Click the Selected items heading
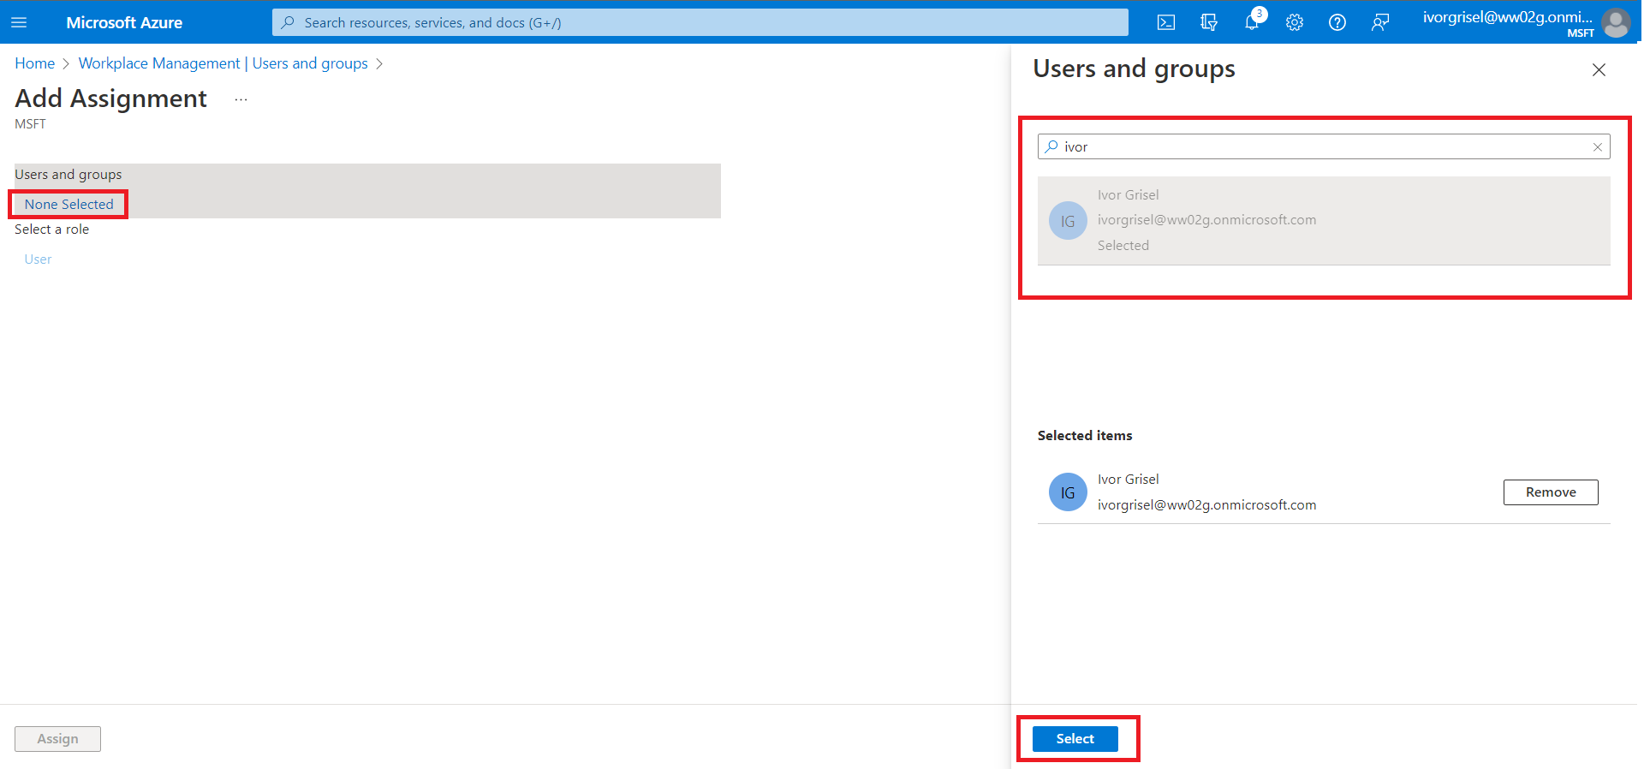This screenshot has width=1644, height=769. pyautogui.click(x=1085, y=435)
